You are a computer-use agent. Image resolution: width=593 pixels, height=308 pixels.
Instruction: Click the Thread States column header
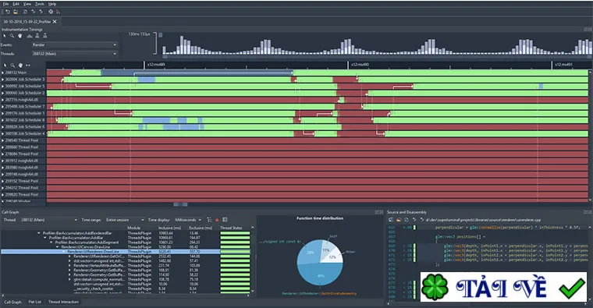pos(231,228)
